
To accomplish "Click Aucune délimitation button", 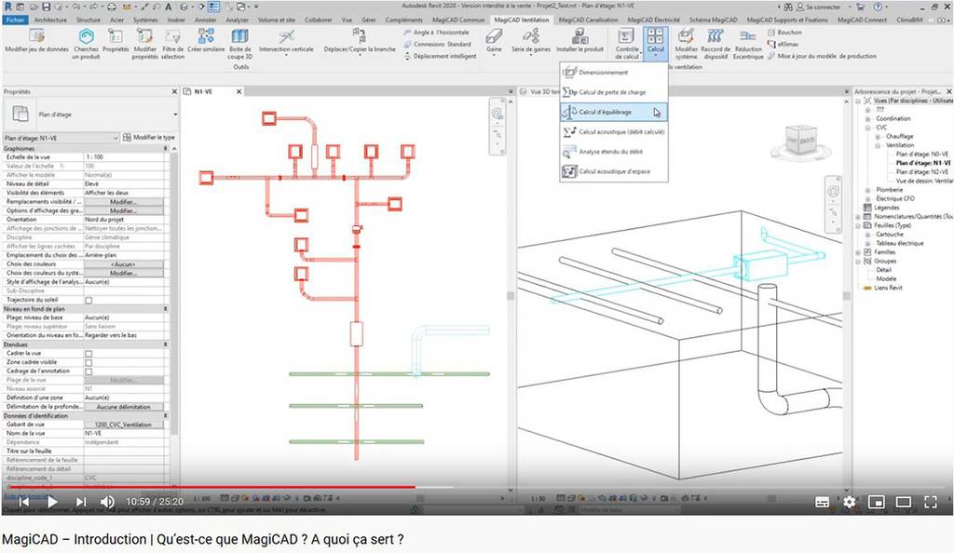I will 124,407.
